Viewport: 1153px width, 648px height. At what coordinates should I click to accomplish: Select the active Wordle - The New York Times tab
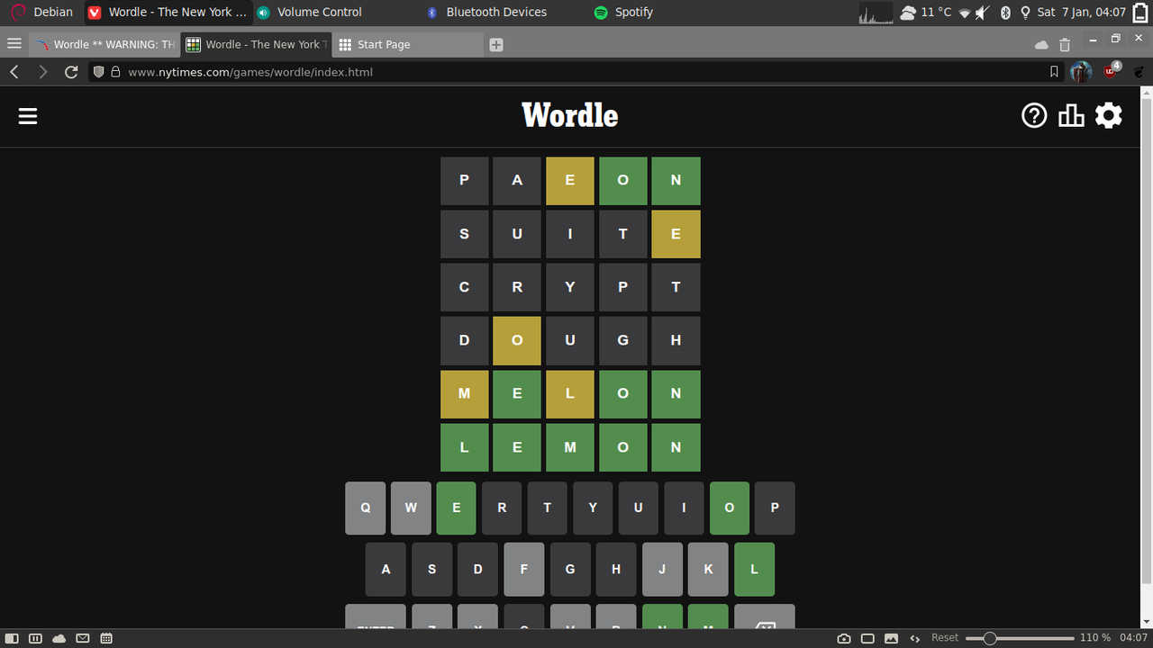(256, 44)
